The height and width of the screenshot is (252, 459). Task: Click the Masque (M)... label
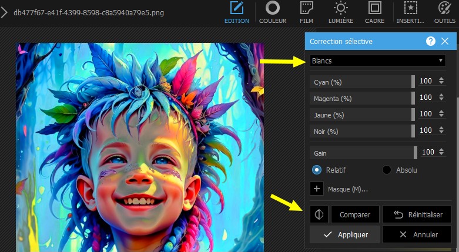348,189
